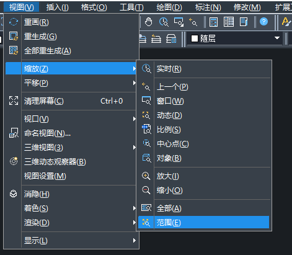Screen dimensions: 292x255
Task: Click the Zoom Previous toolbar icon
Action: pyautogui.click(x=193, y=22)
